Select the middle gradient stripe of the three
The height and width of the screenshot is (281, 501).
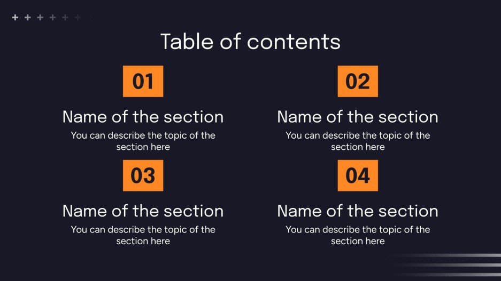click(460, 265)
